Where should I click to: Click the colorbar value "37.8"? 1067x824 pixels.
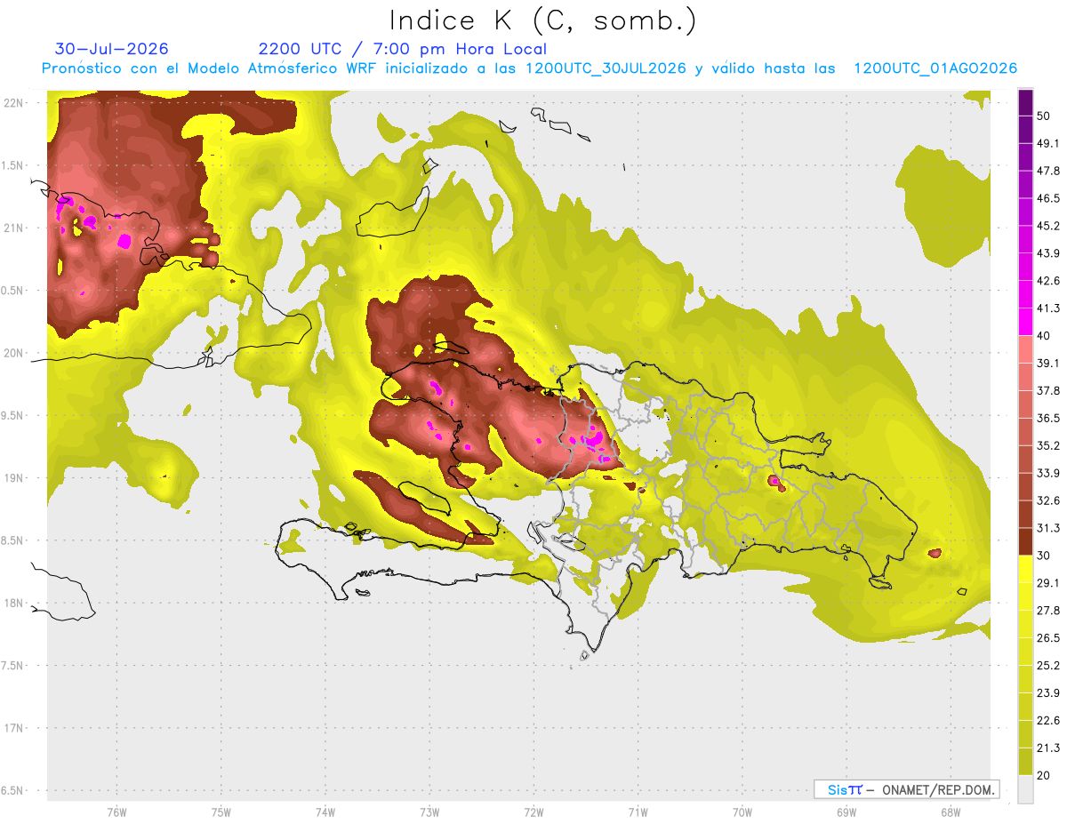(x=1048, y=390)
